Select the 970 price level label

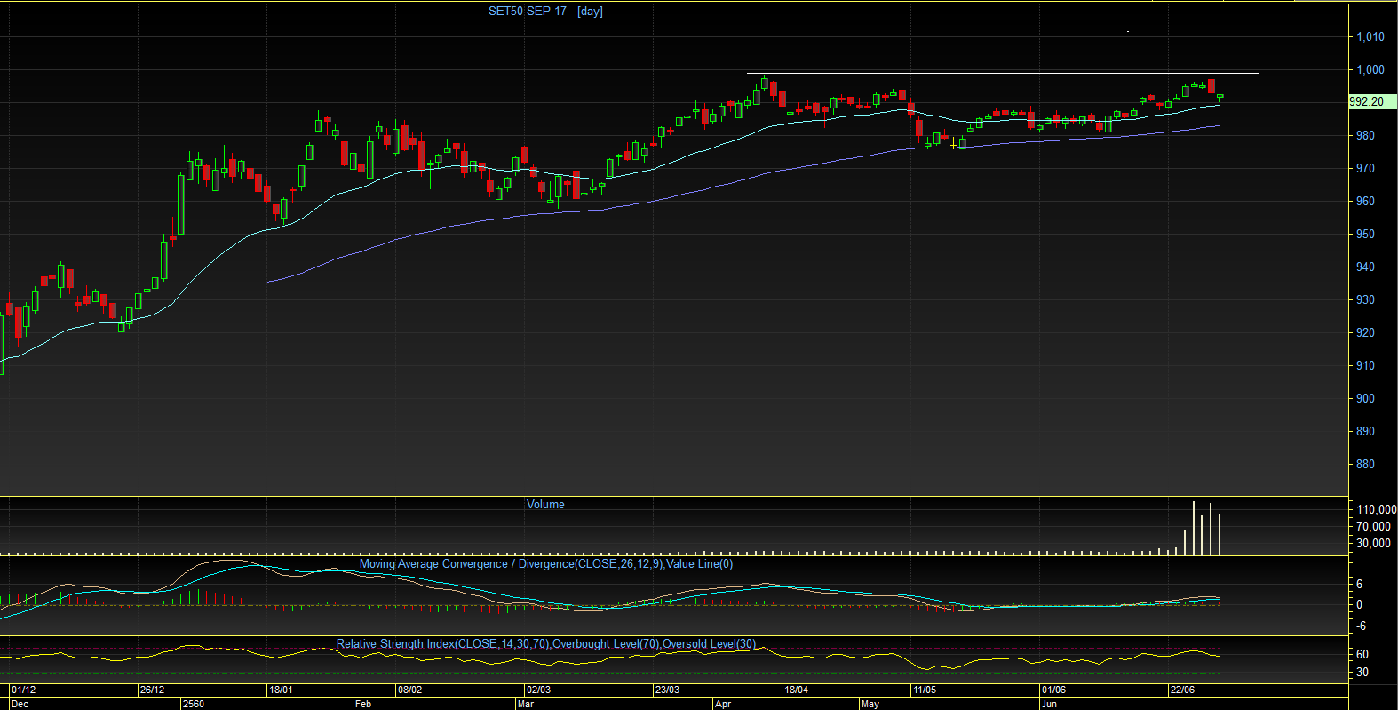tap(1365, 168)
